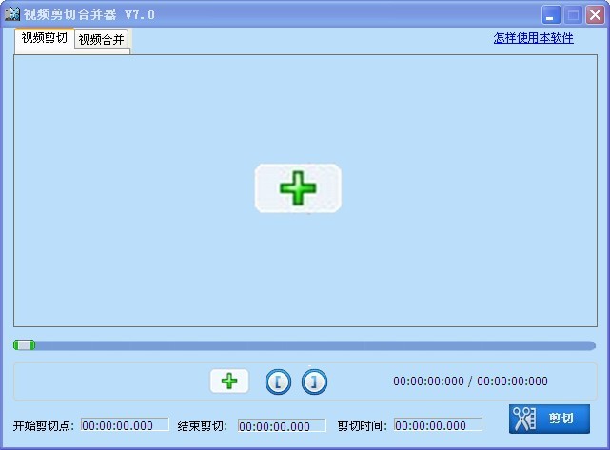Image resolution: width=610 pixels, height=450 pixels.
Task: Click the 视频剪切合并器 V7.0 title bar text
Action: (x=89, y=14)
